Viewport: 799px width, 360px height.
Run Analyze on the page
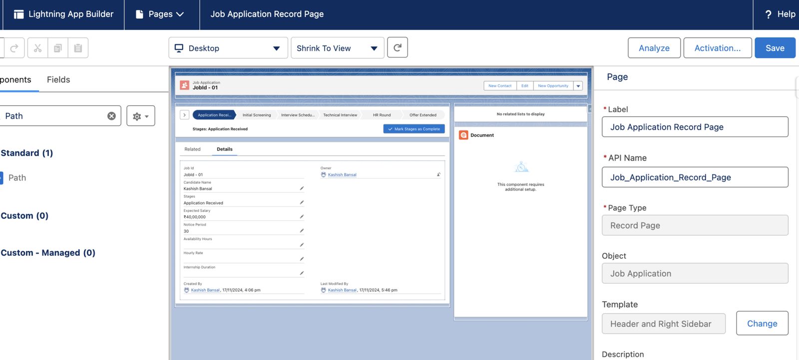654,48
